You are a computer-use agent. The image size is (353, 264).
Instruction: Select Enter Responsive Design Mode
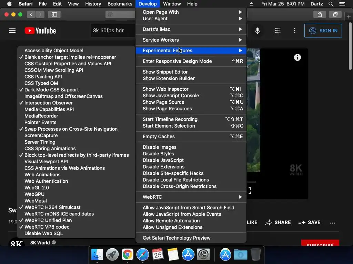pos(191,61)
